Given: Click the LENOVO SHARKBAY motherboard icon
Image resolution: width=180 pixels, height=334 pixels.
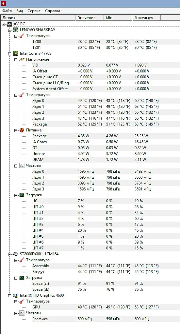Looking at the screenshot, I should (x=16, y=30).
